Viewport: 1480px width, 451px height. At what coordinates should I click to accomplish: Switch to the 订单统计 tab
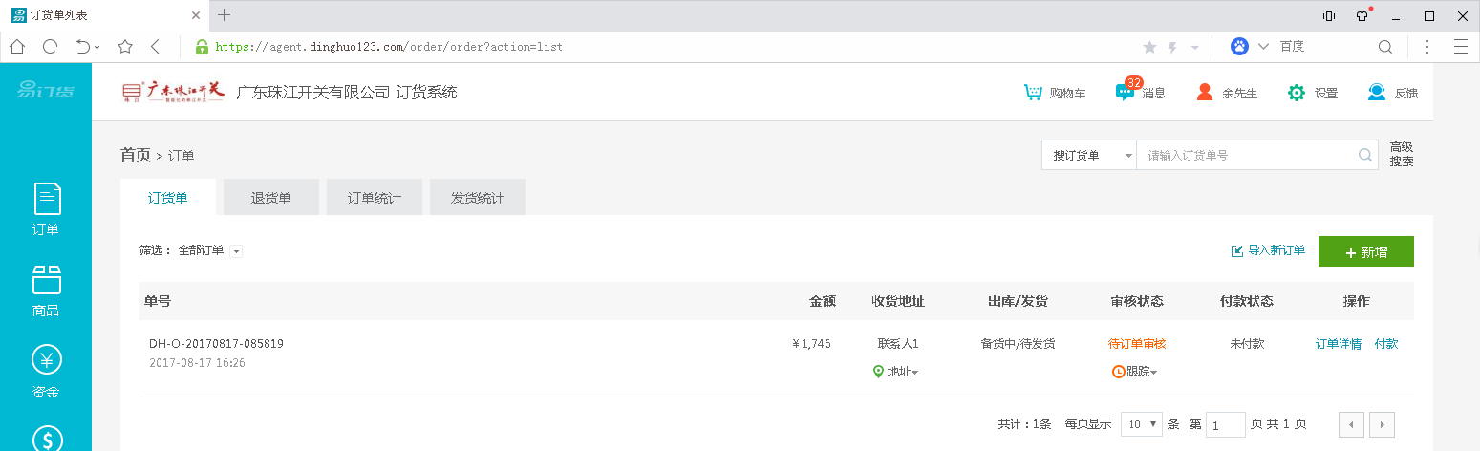coord(374,198)
